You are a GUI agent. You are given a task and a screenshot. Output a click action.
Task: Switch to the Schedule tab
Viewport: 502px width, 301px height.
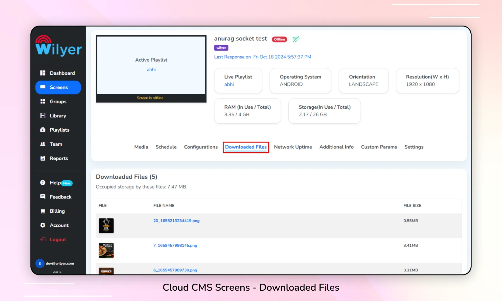point(166,147)
